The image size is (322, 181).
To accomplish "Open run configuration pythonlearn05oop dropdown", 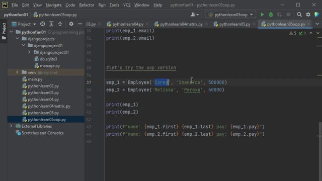I will [230, 15].
